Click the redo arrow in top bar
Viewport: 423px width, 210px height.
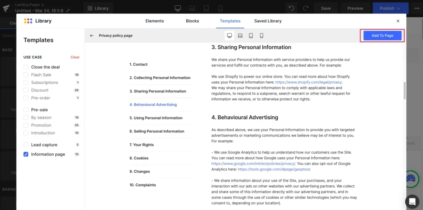click(306, 8)
